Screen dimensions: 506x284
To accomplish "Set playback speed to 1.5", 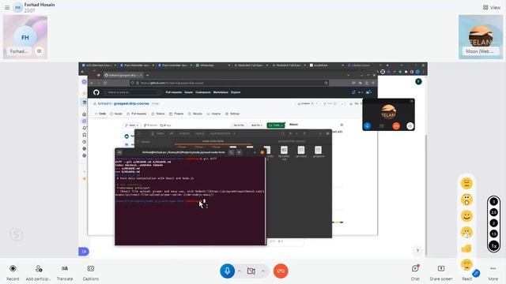I will [493, 234].
